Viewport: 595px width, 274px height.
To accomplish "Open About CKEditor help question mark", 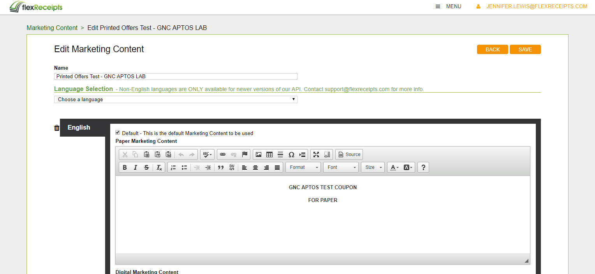I will (423, 167).
